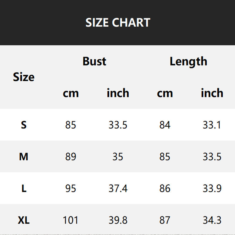This screenshot has width=235, height=235.
Task: Select the L size row label
Action: tap(24, 188)
